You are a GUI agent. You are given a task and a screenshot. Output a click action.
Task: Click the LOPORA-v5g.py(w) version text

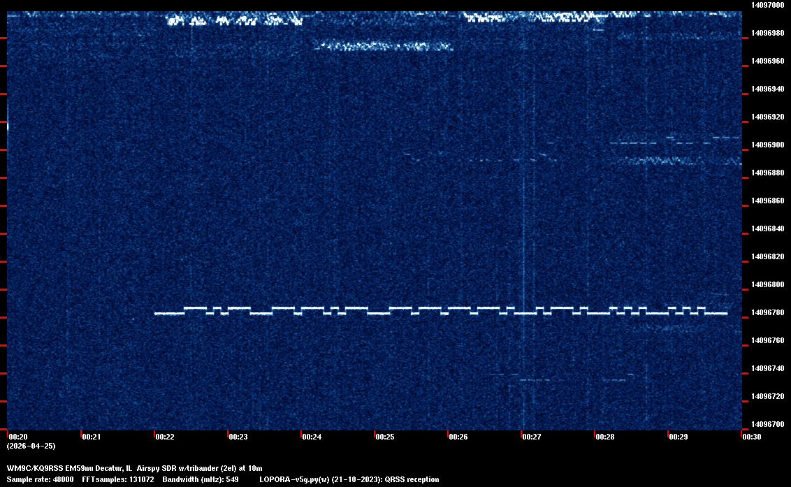294,479
